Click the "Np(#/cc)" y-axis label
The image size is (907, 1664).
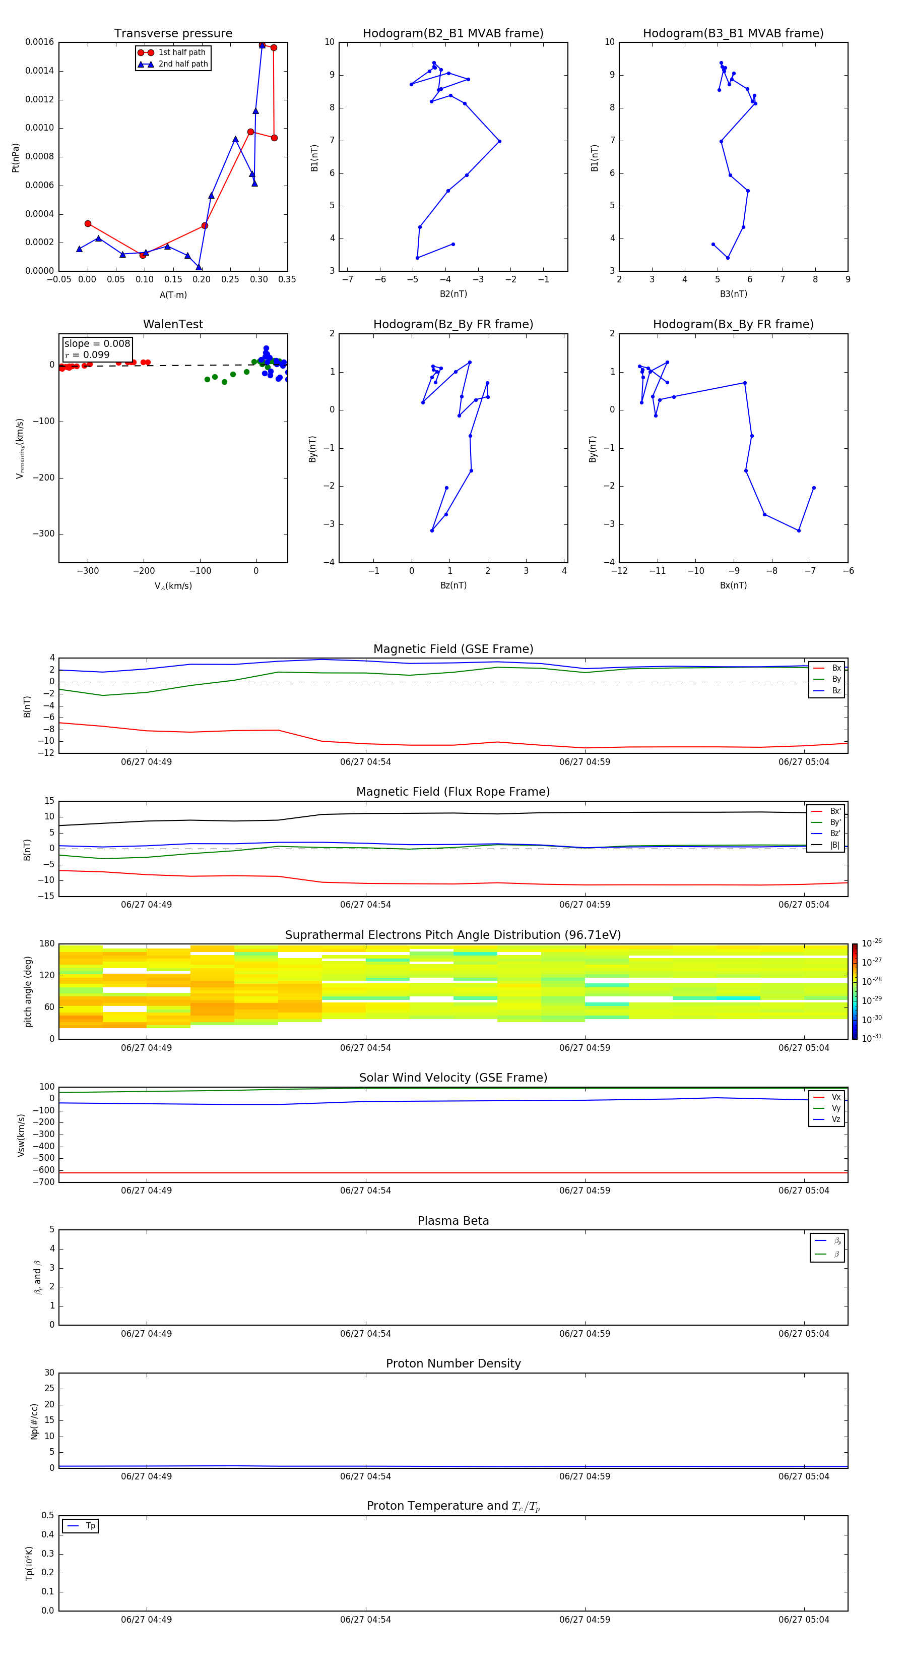click(34, 1420)
